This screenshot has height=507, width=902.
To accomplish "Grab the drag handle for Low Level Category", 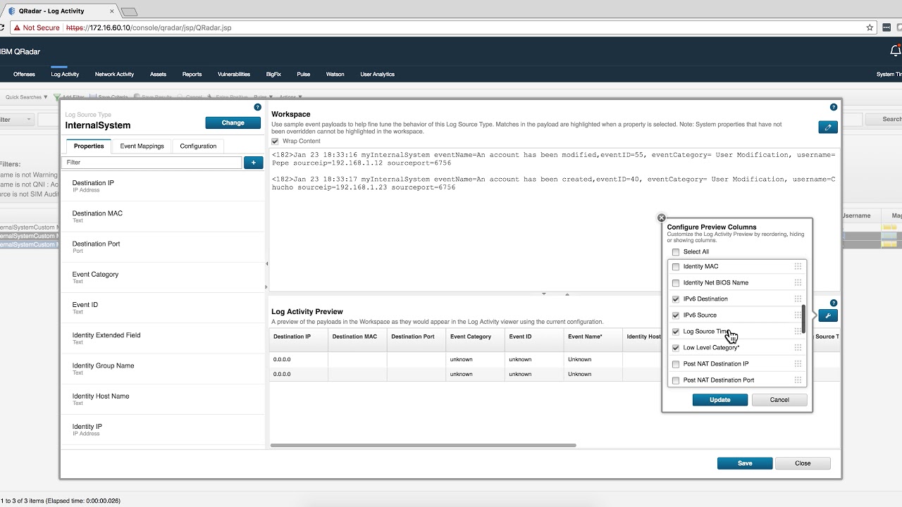I will point(798,348).
